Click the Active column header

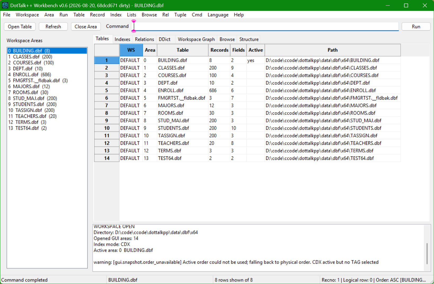(x=256, y=50)
